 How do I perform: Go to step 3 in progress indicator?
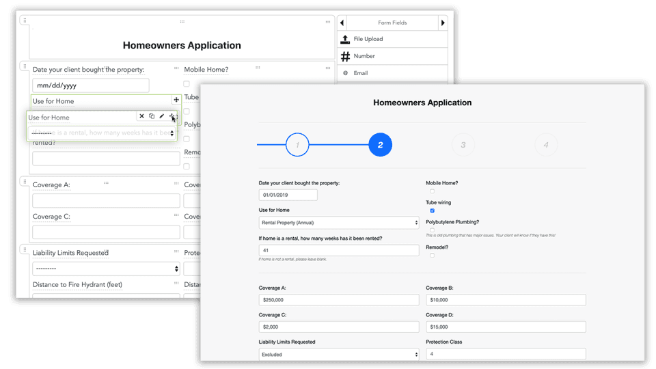click(463, 145)
